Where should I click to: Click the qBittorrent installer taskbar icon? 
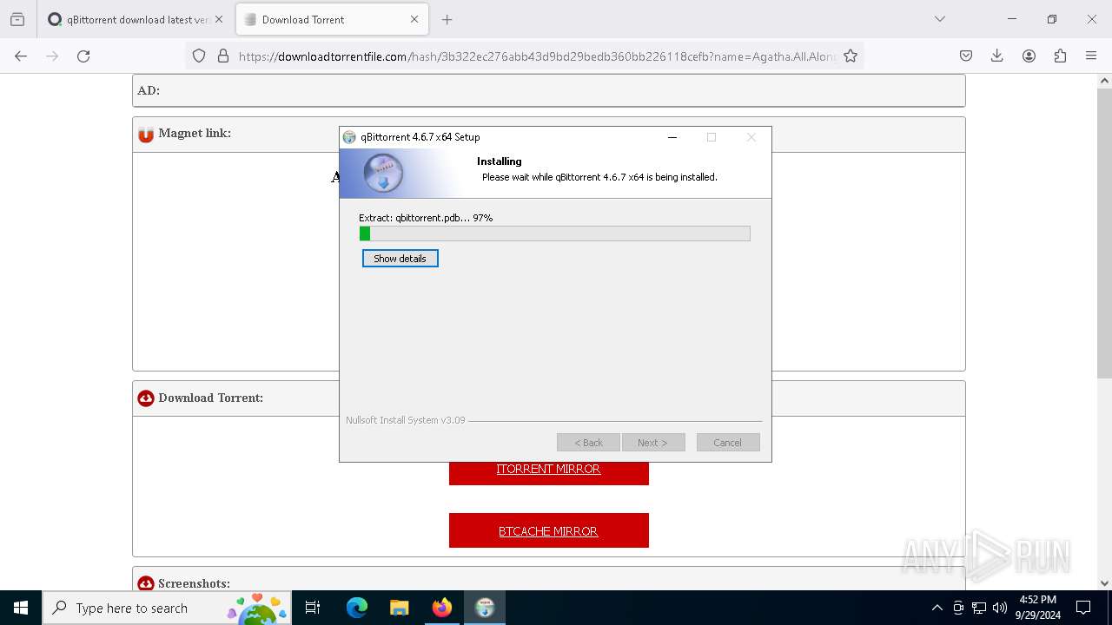click(x=485, y=608)
